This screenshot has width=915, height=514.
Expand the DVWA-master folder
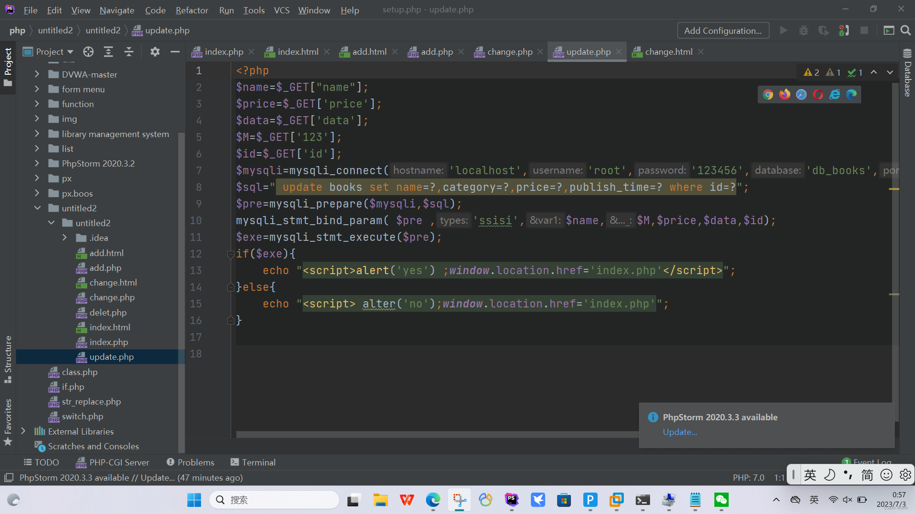coord(37,74)
